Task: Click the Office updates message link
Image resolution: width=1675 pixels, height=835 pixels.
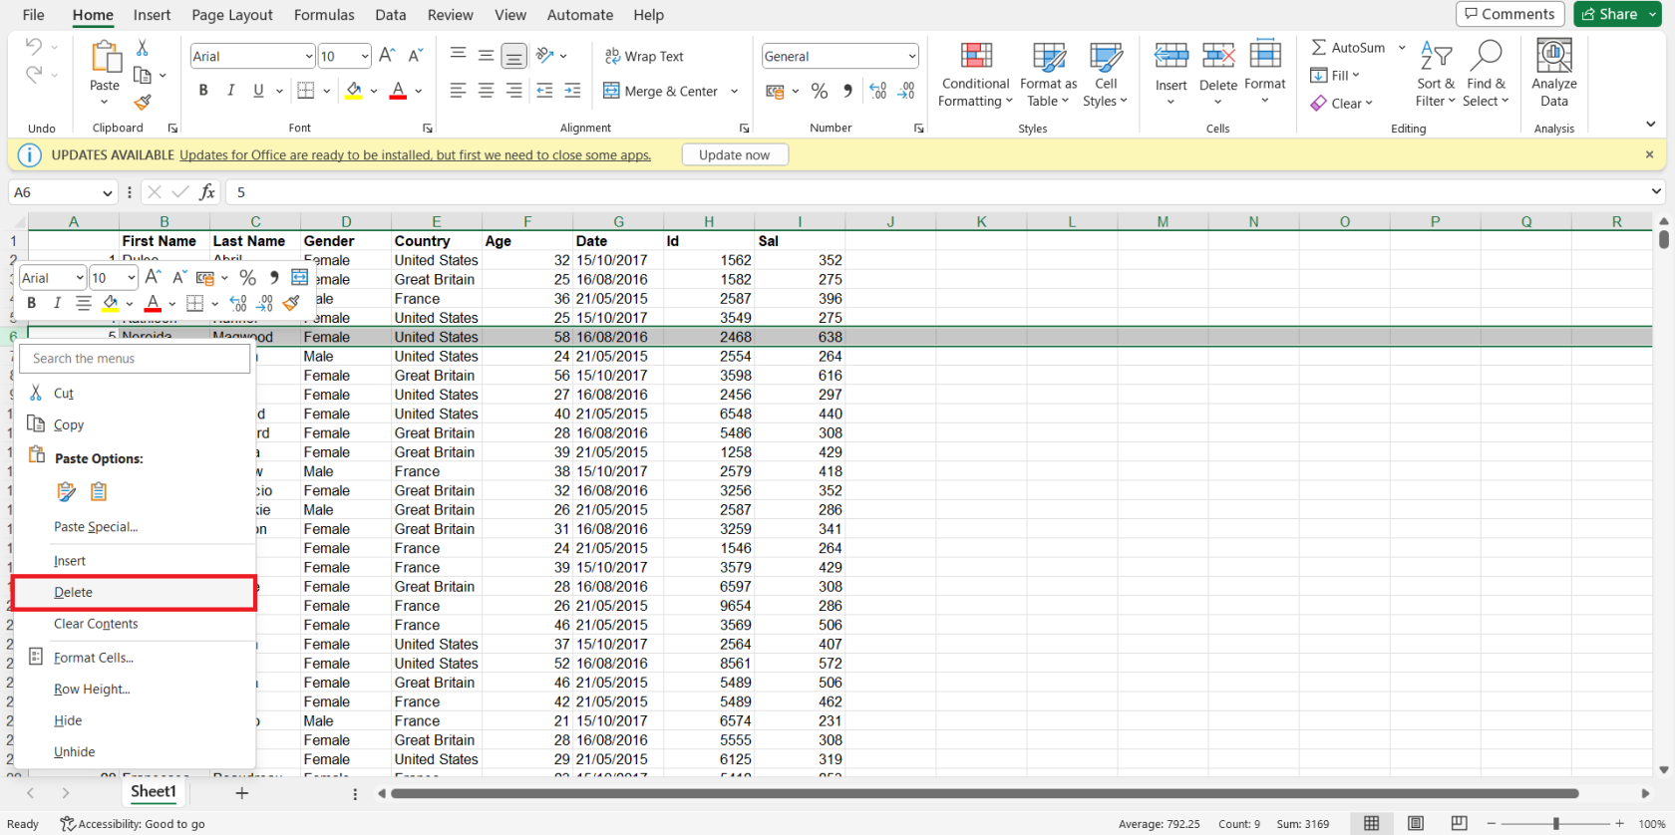Action: point(415,154)
